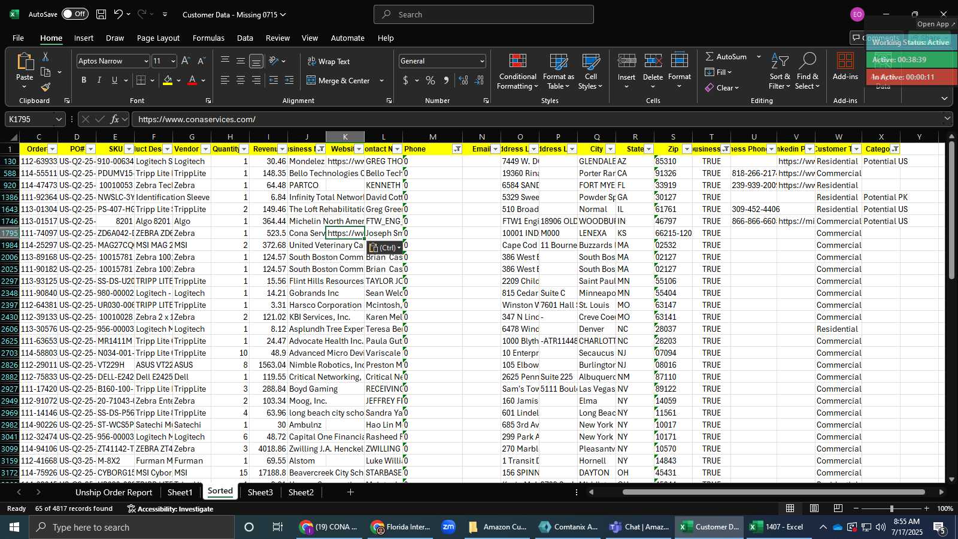This screenshot has width=958, height=539.
Task: Click the Cut scissors icon
Action: [45, 56]
